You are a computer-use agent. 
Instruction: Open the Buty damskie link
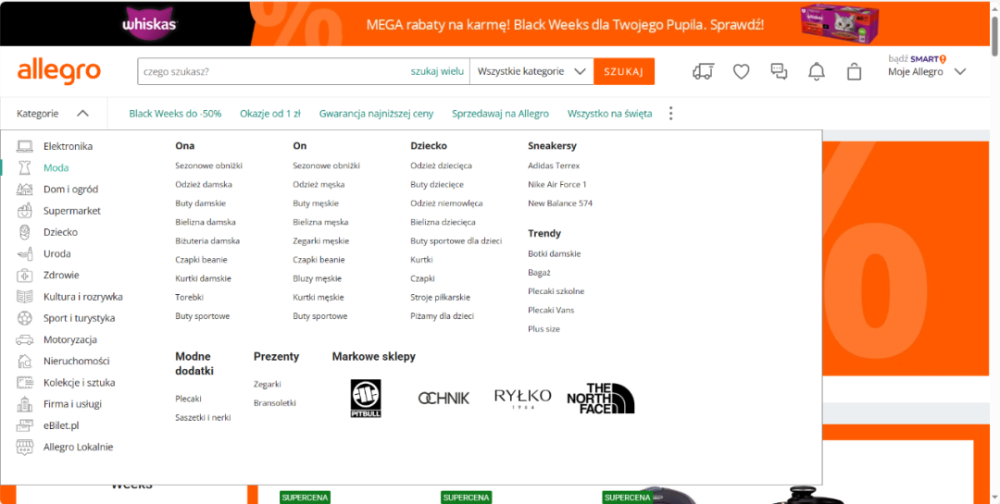(200, 203)
